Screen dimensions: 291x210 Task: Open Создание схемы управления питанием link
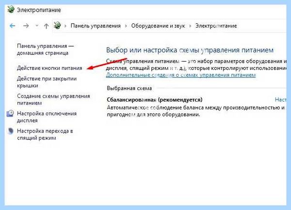[x=53, y=99]
